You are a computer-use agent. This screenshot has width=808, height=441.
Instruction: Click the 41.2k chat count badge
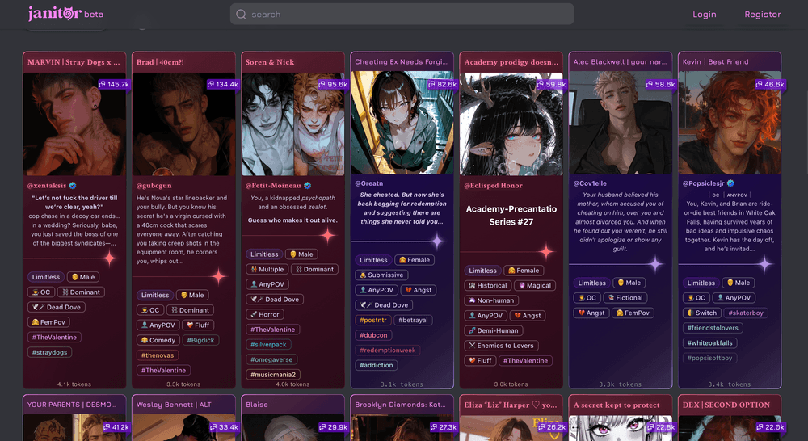click(116, 427)
